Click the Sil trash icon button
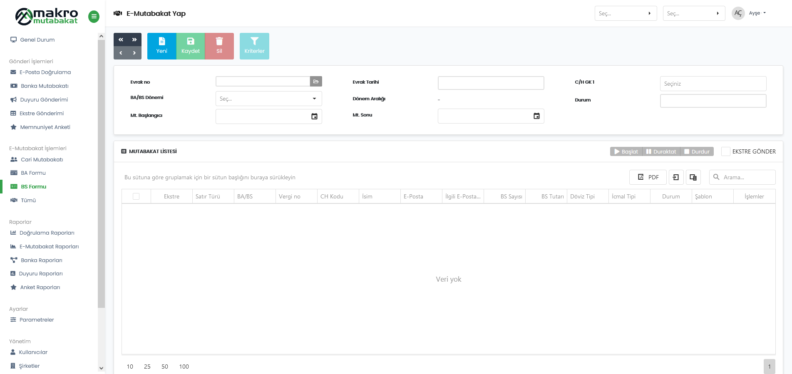792x374 pixels. click(219, 46)
